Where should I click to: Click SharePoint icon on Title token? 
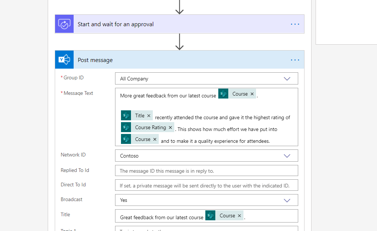[126, 116]
